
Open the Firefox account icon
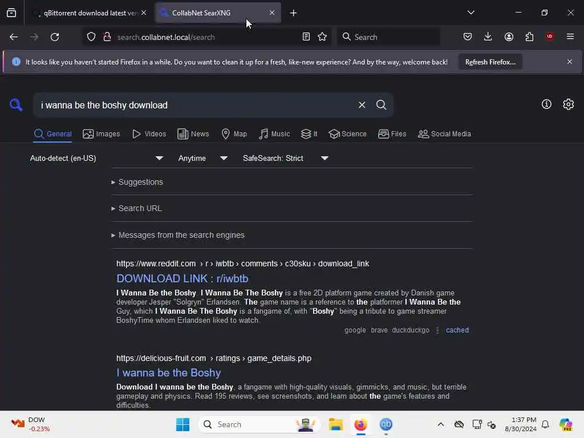(509, 36)
